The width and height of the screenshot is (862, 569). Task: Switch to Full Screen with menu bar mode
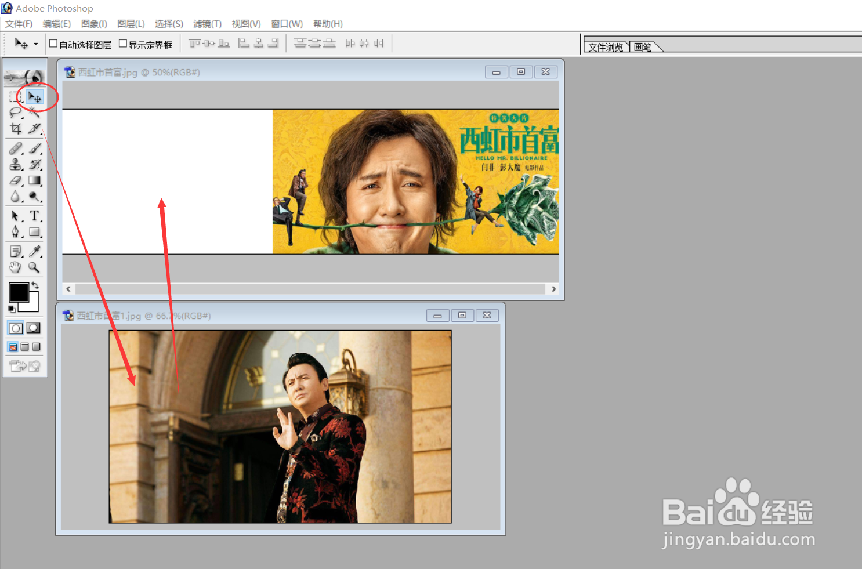pyautogui.click(x=24, y=347)
